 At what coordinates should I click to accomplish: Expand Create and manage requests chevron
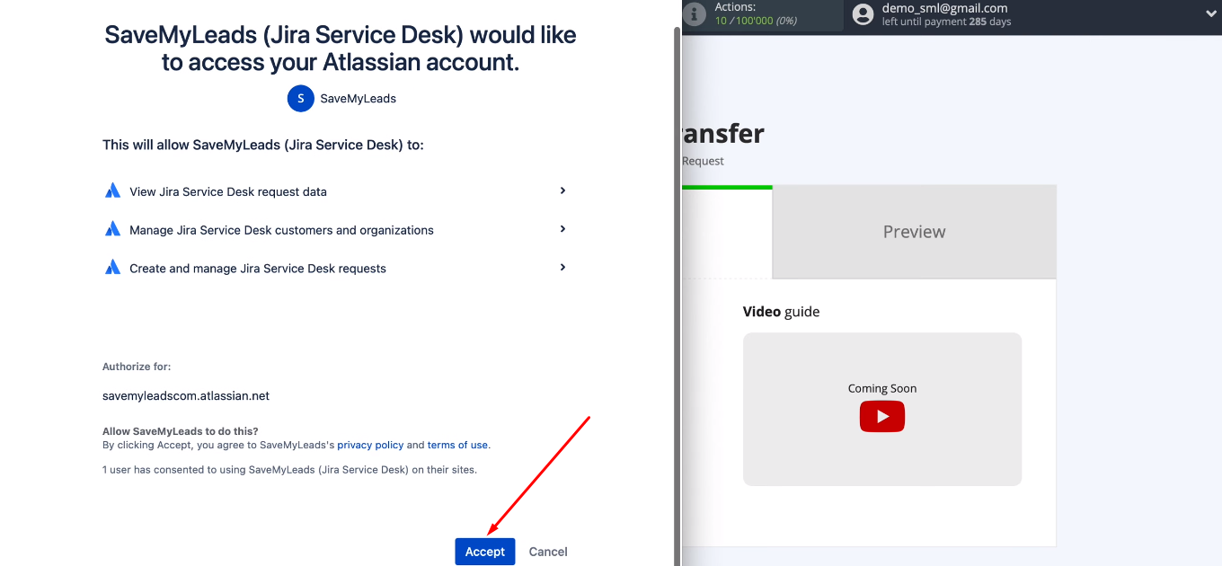562,267
